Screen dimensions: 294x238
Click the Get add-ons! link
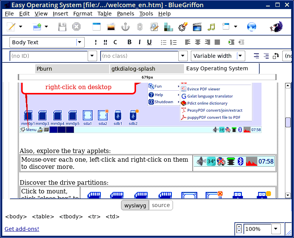22,229
